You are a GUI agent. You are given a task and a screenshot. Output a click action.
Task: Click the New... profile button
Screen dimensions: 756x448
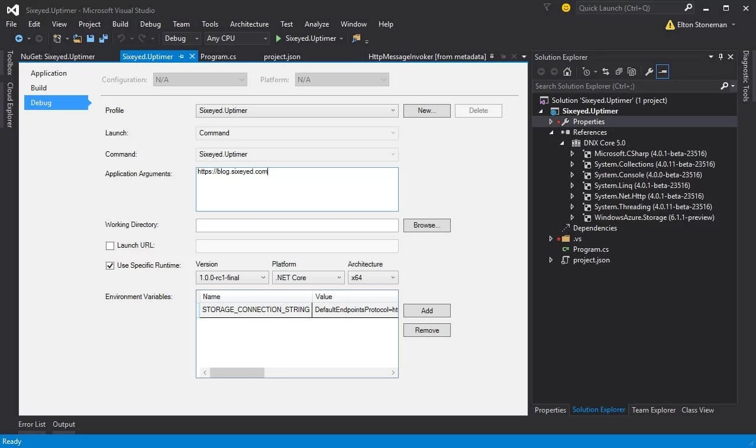tap(427, 111)
